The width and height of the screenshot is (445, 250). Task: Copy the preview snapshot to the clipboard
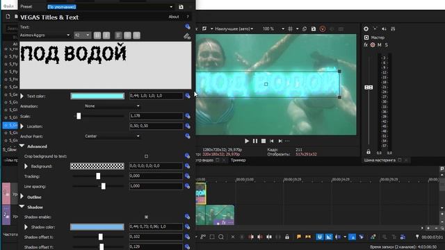(x=305, y=28)
